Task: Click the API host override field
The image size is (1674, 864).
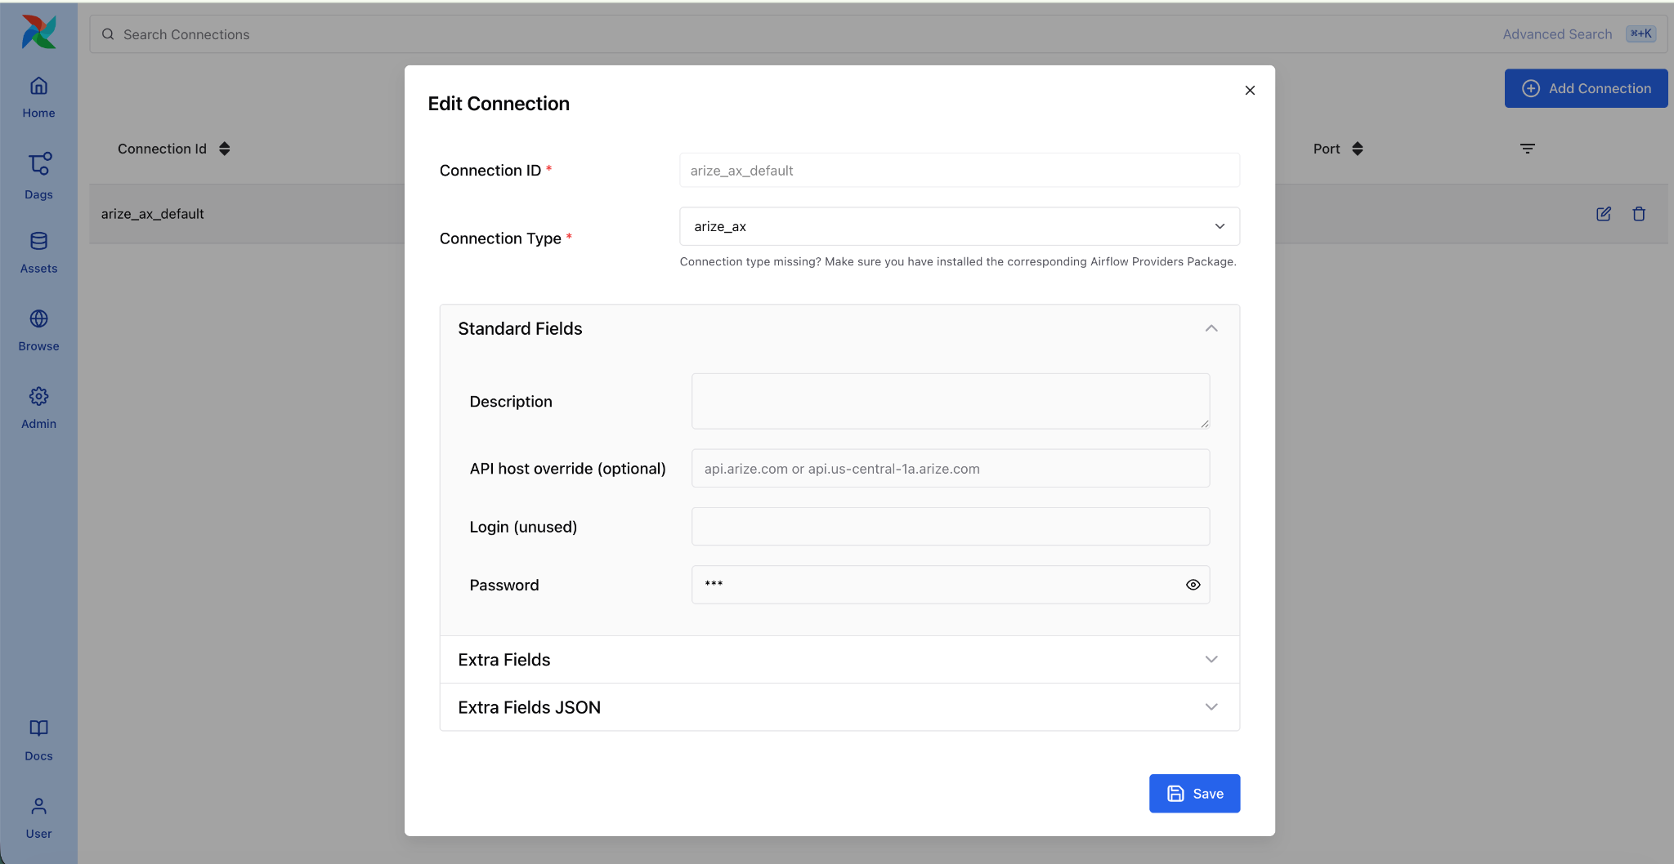Action: tap(951, 469)
